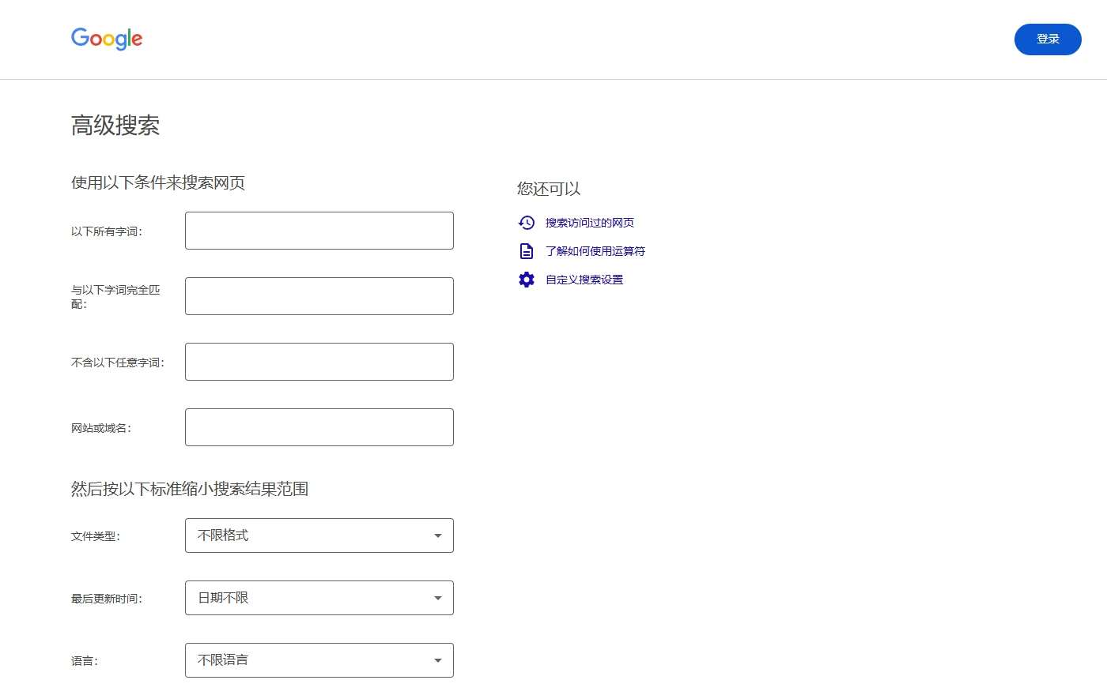Click the document icon for operators help

527,251
